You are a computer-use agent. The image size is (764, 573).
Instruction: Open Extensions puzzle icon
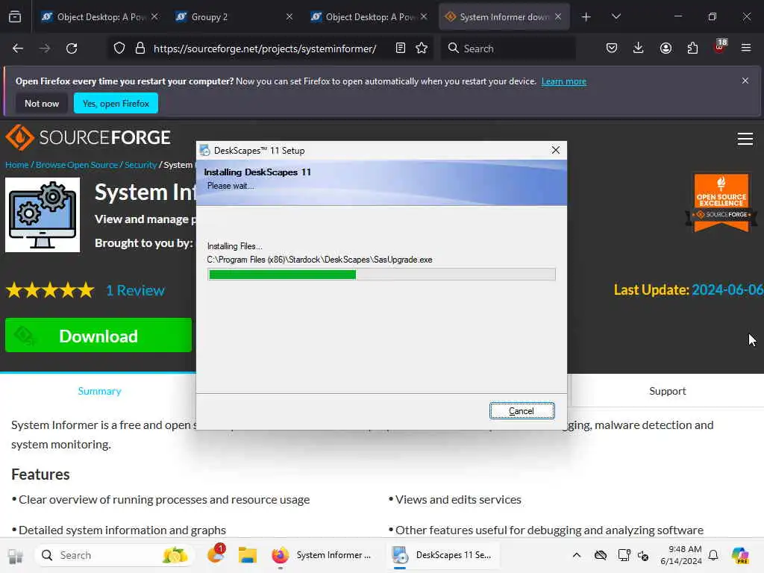[692, 48]
